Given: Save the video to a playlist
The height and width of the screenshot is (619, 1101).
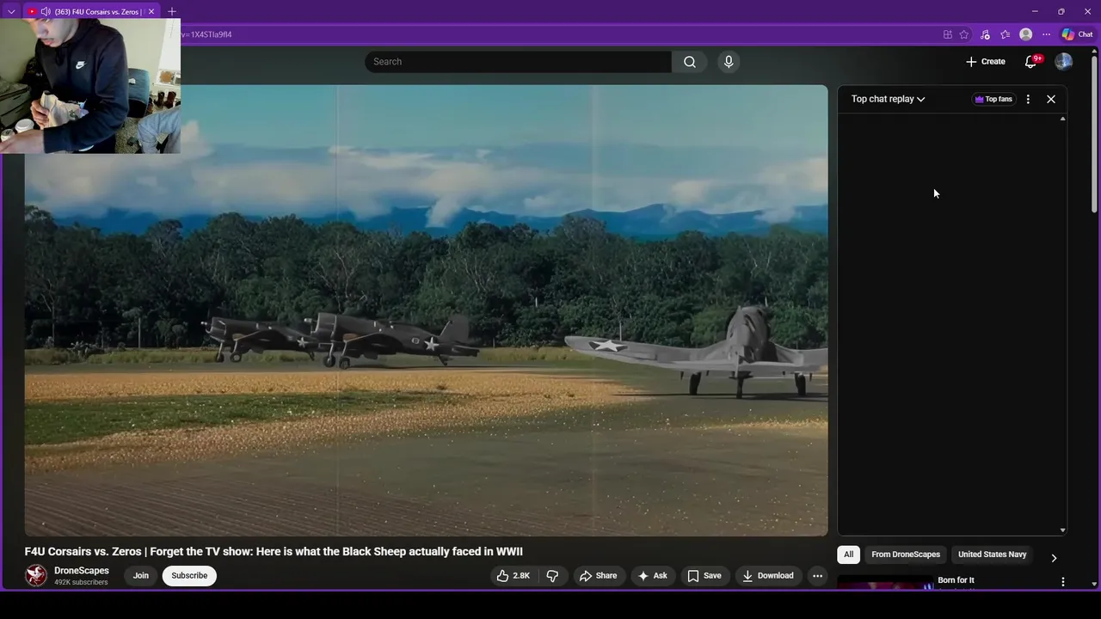Looking at the screenshot, I should [704, 576].
